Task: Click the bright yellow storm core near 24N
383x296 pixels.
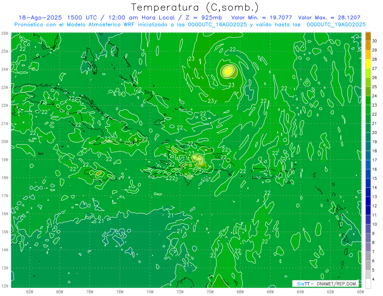Action: tap(228, 71)
